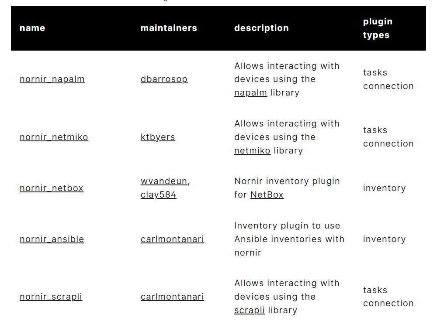Follow the netmiko library link
The image size is (437, 321).
point(252,150)
